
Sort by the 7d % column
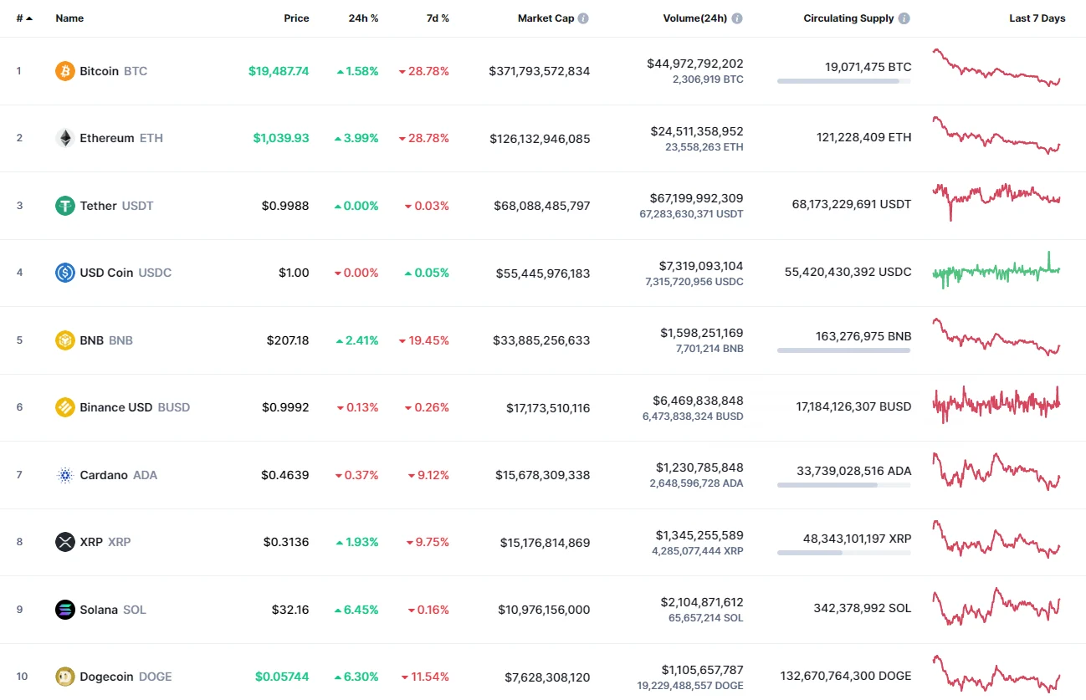[x=438, y=18]
